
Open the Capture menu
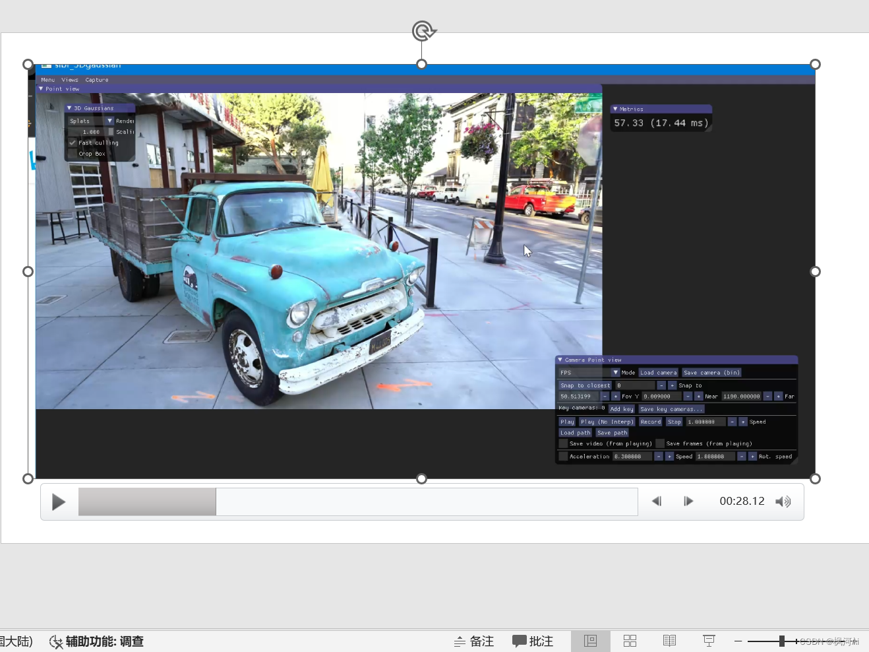(x=96, y=79)
